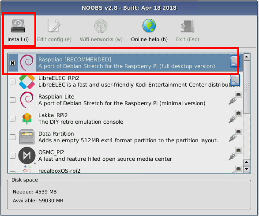
Task: Select 'Raspbian [RECOMMENDED]' title text
Action: [x=75, y=59]
